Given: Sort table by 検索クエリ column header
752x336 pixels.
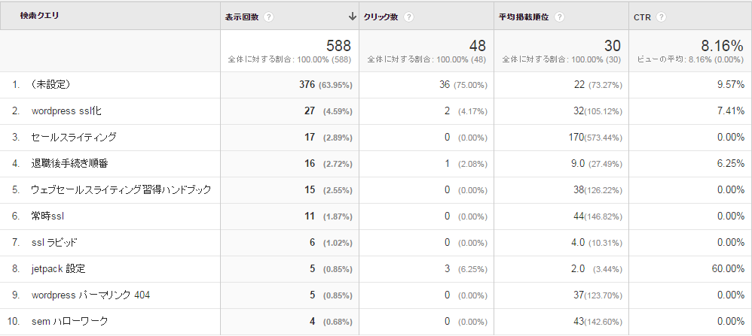Looking at the screenshot, I should (39, 15).
